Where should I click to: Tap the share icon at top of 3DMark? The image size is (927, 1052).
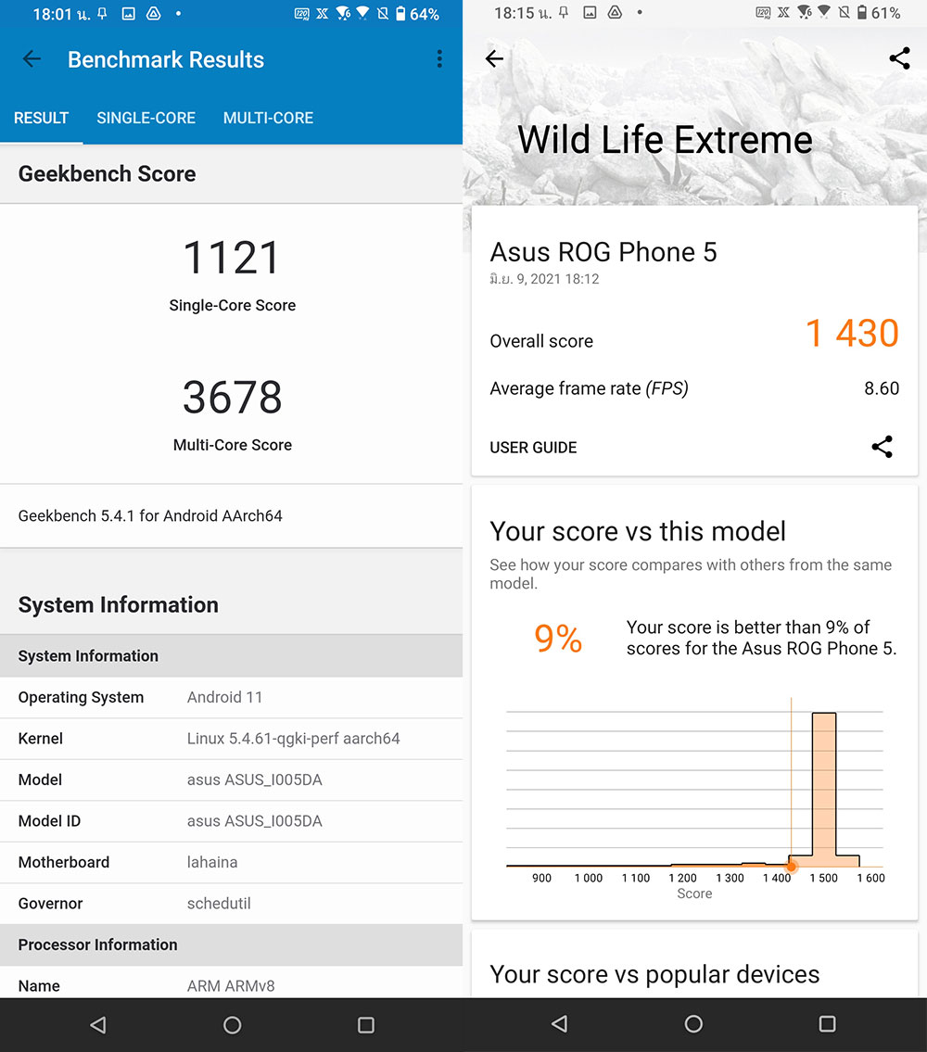click(898, 59)
